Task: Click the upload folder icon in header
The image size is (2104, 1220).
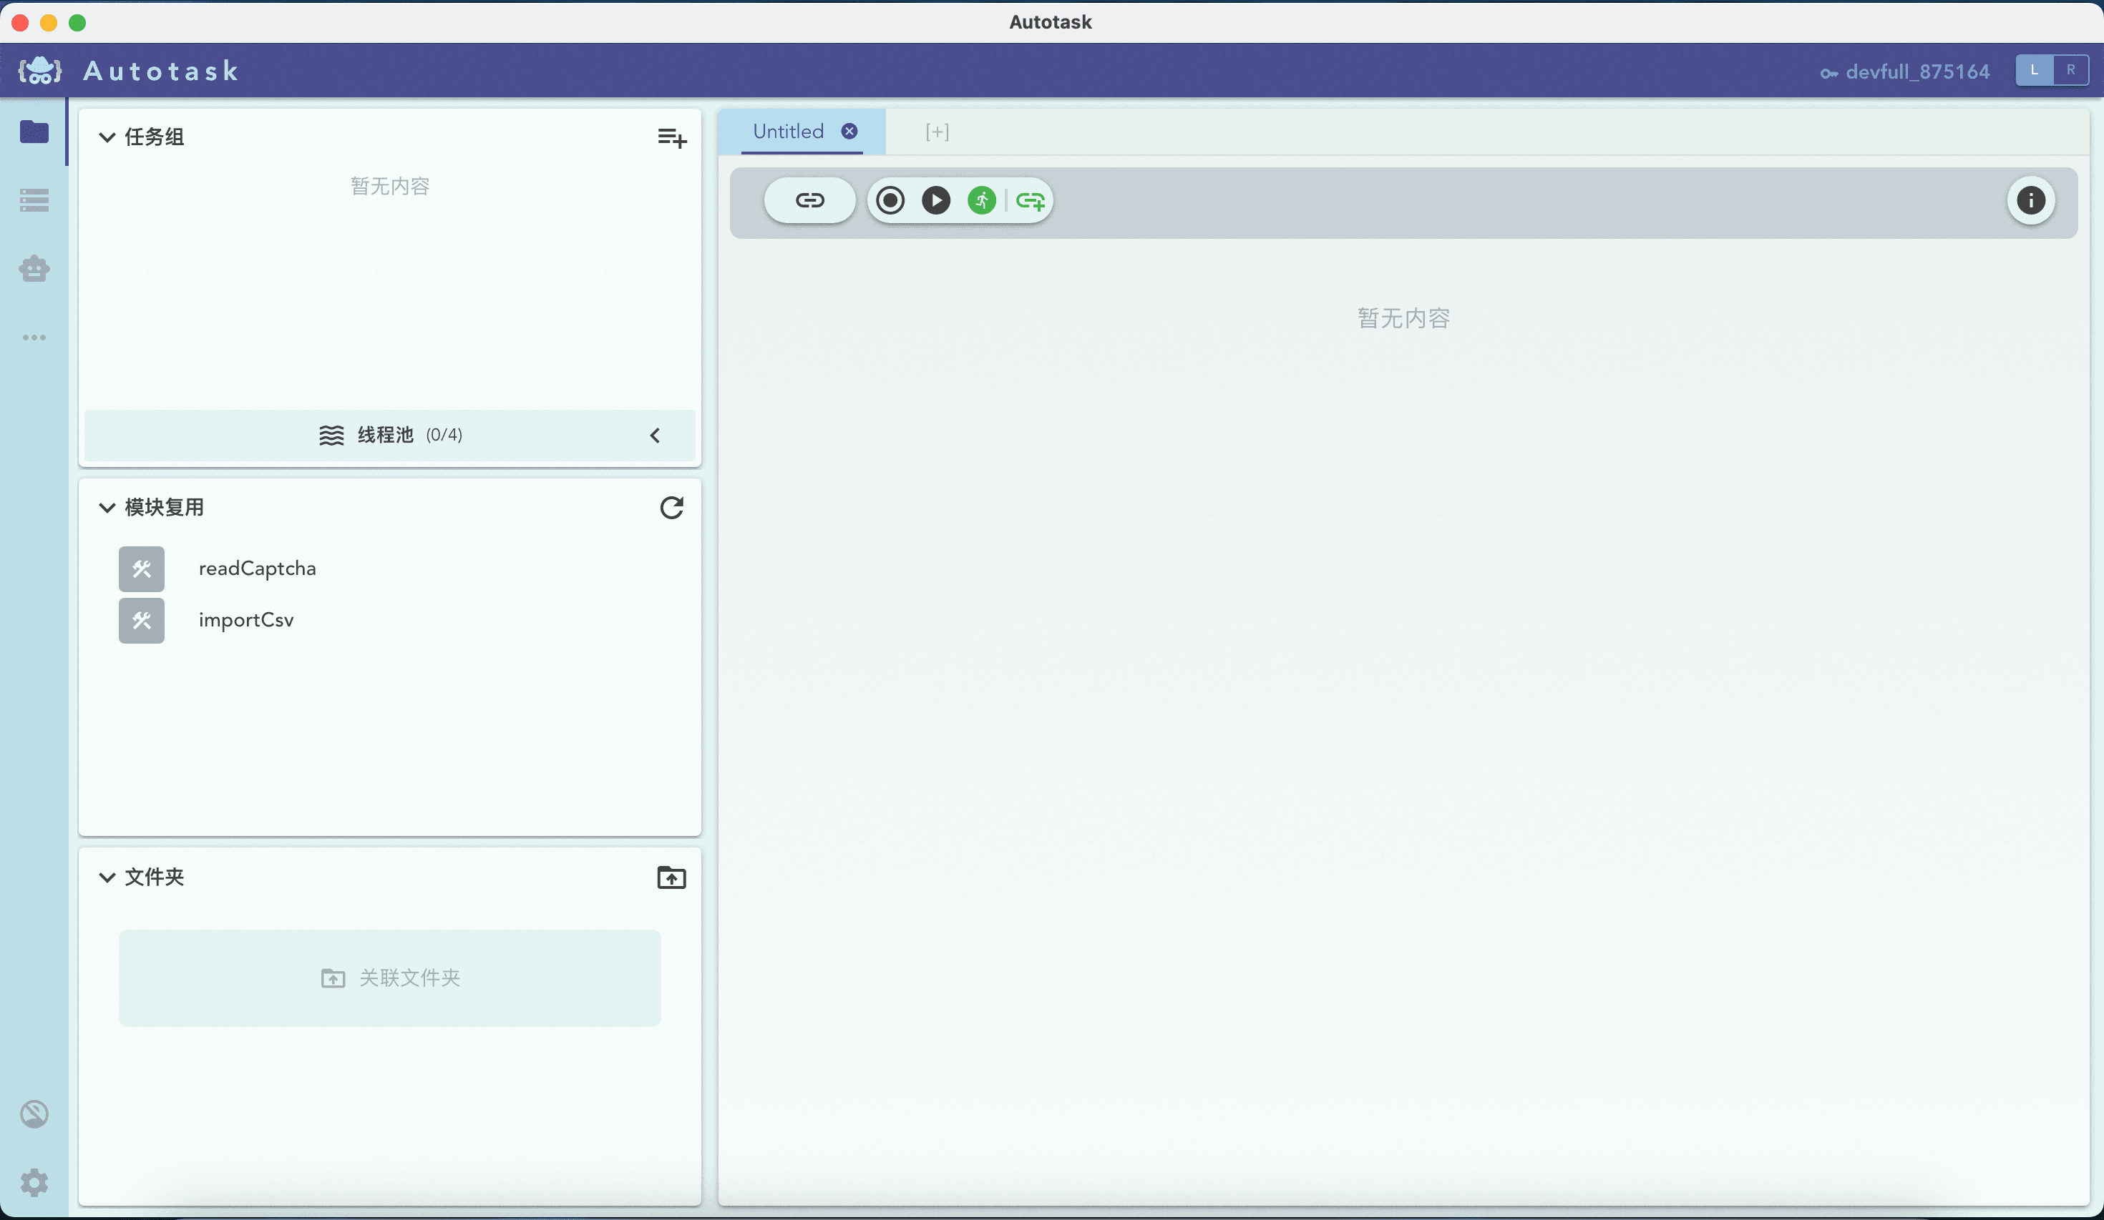Action: (671, 877)
